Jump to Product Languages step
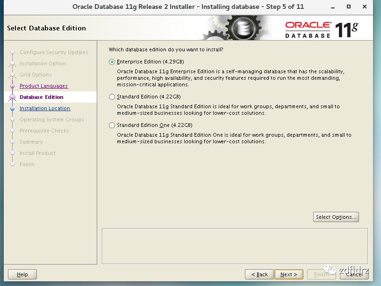 pos(44,86)
